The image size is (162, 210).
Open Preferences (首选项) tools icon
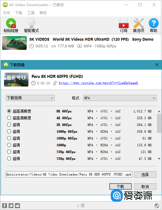tap(138, 23)
